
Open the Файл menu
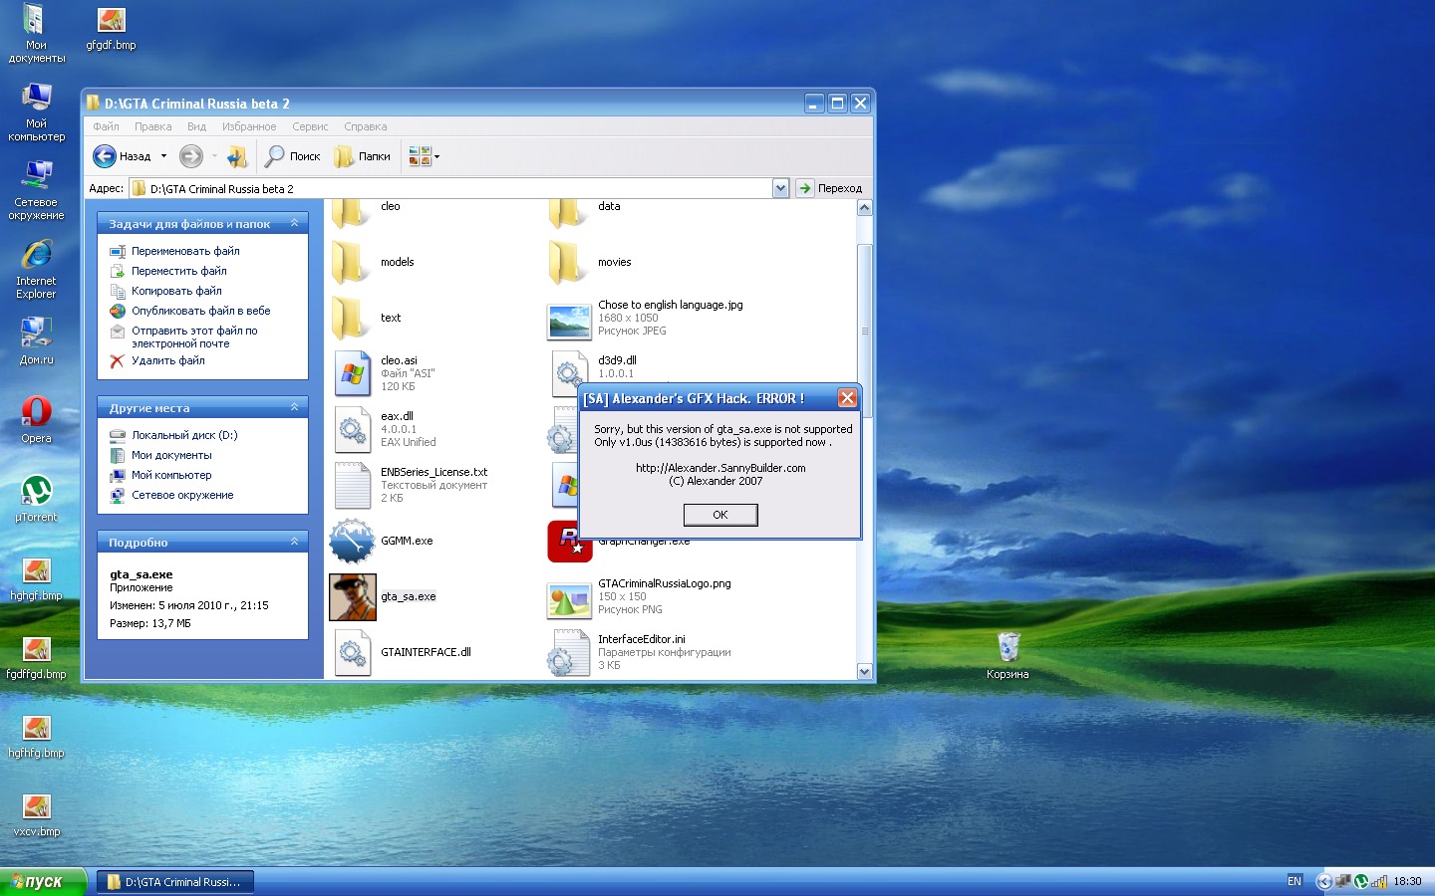pos(106,126)
